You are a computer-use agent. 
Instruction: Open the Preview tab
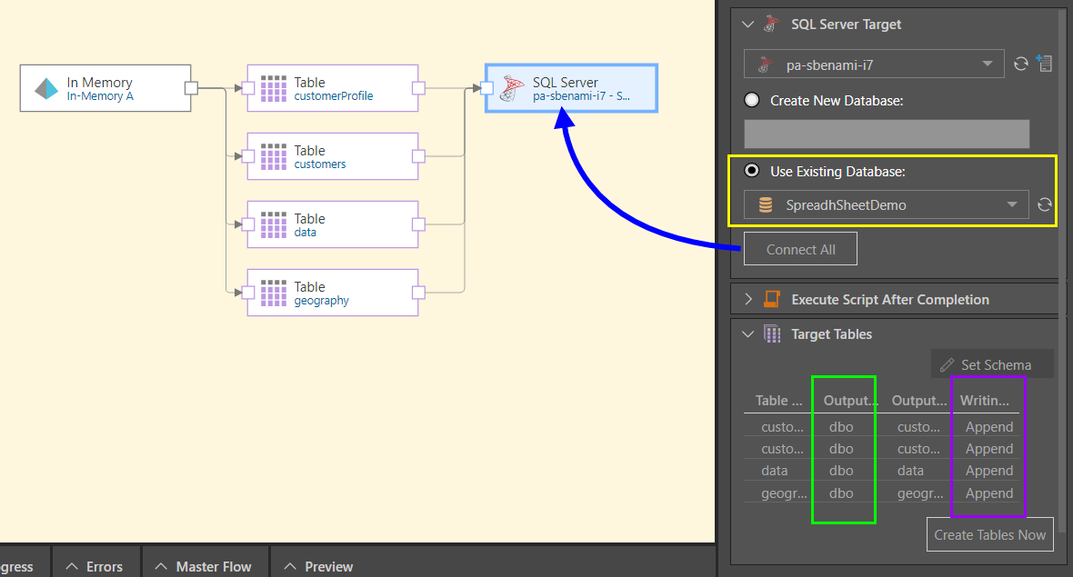pos(319,566)
